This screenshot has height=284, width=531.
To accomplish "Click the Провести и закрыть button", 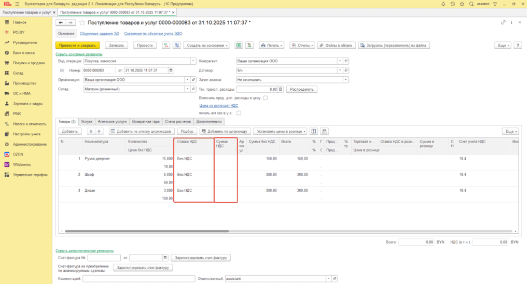I will click(77, 45).
